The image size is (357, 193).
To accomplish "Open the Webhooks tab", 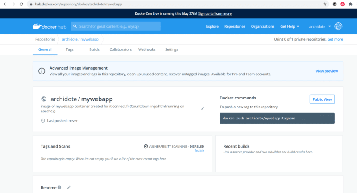I will [147, 49].
